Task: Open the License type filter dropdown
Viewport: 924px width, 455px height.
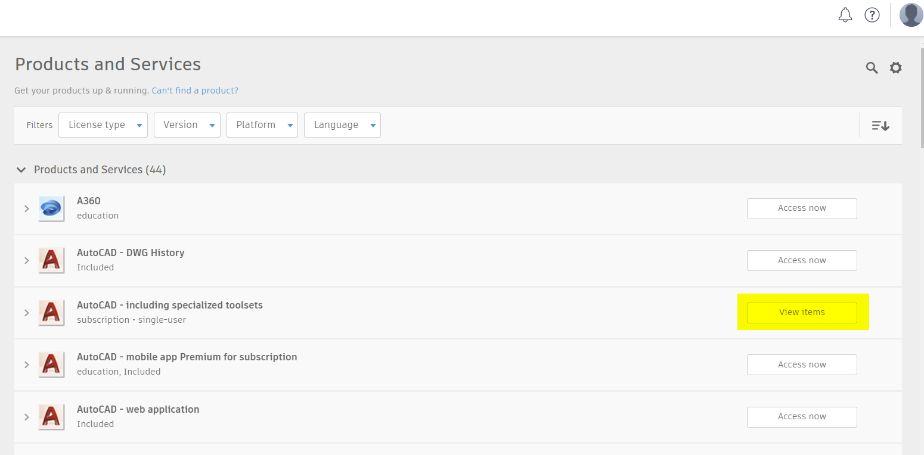Action: pyautogui.click(x=103, y=125)
